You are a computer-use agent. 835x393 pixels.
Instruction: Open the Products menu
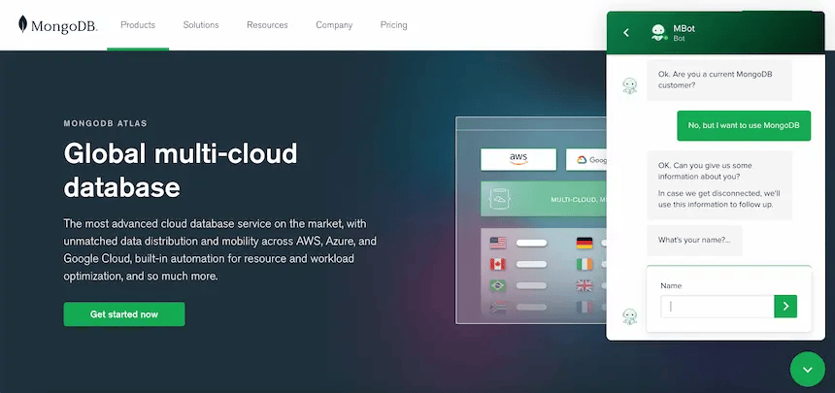(x=138, y=25)
